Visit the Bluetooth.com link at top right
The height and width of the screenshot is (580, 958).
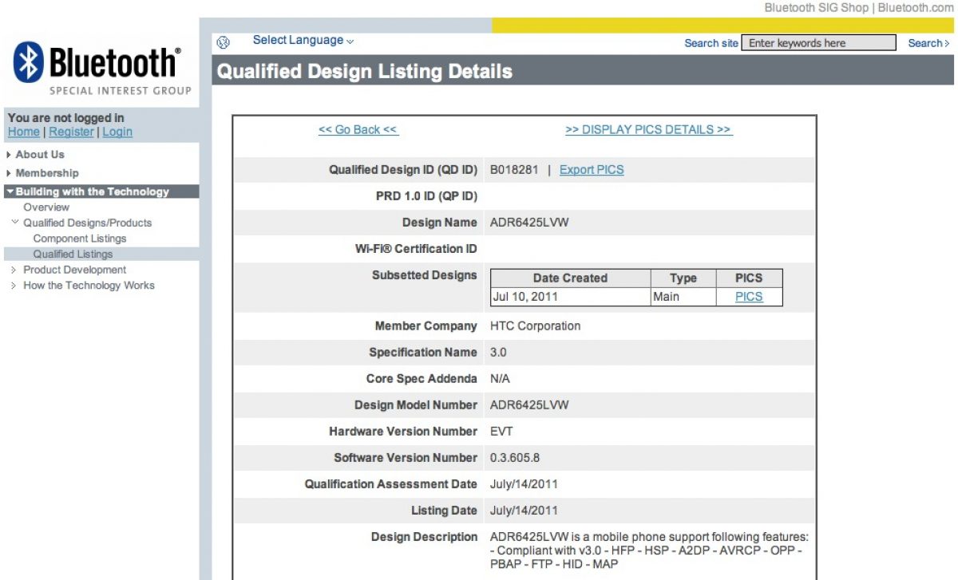[x=916, y=8]
